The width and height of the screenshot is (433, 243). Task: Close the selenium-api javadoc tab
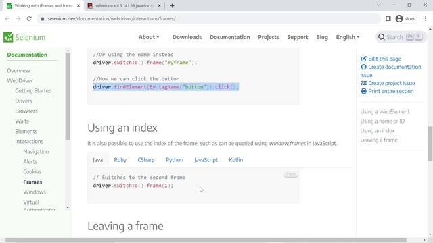[x=159, y=5]
